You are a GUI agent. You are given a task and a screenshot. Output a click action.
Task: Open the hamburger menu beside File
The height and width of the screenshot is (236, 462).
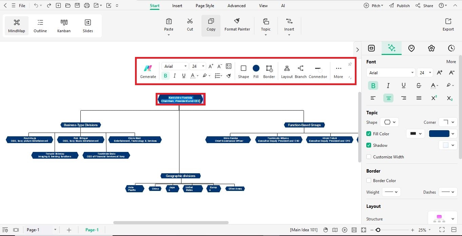14,5
